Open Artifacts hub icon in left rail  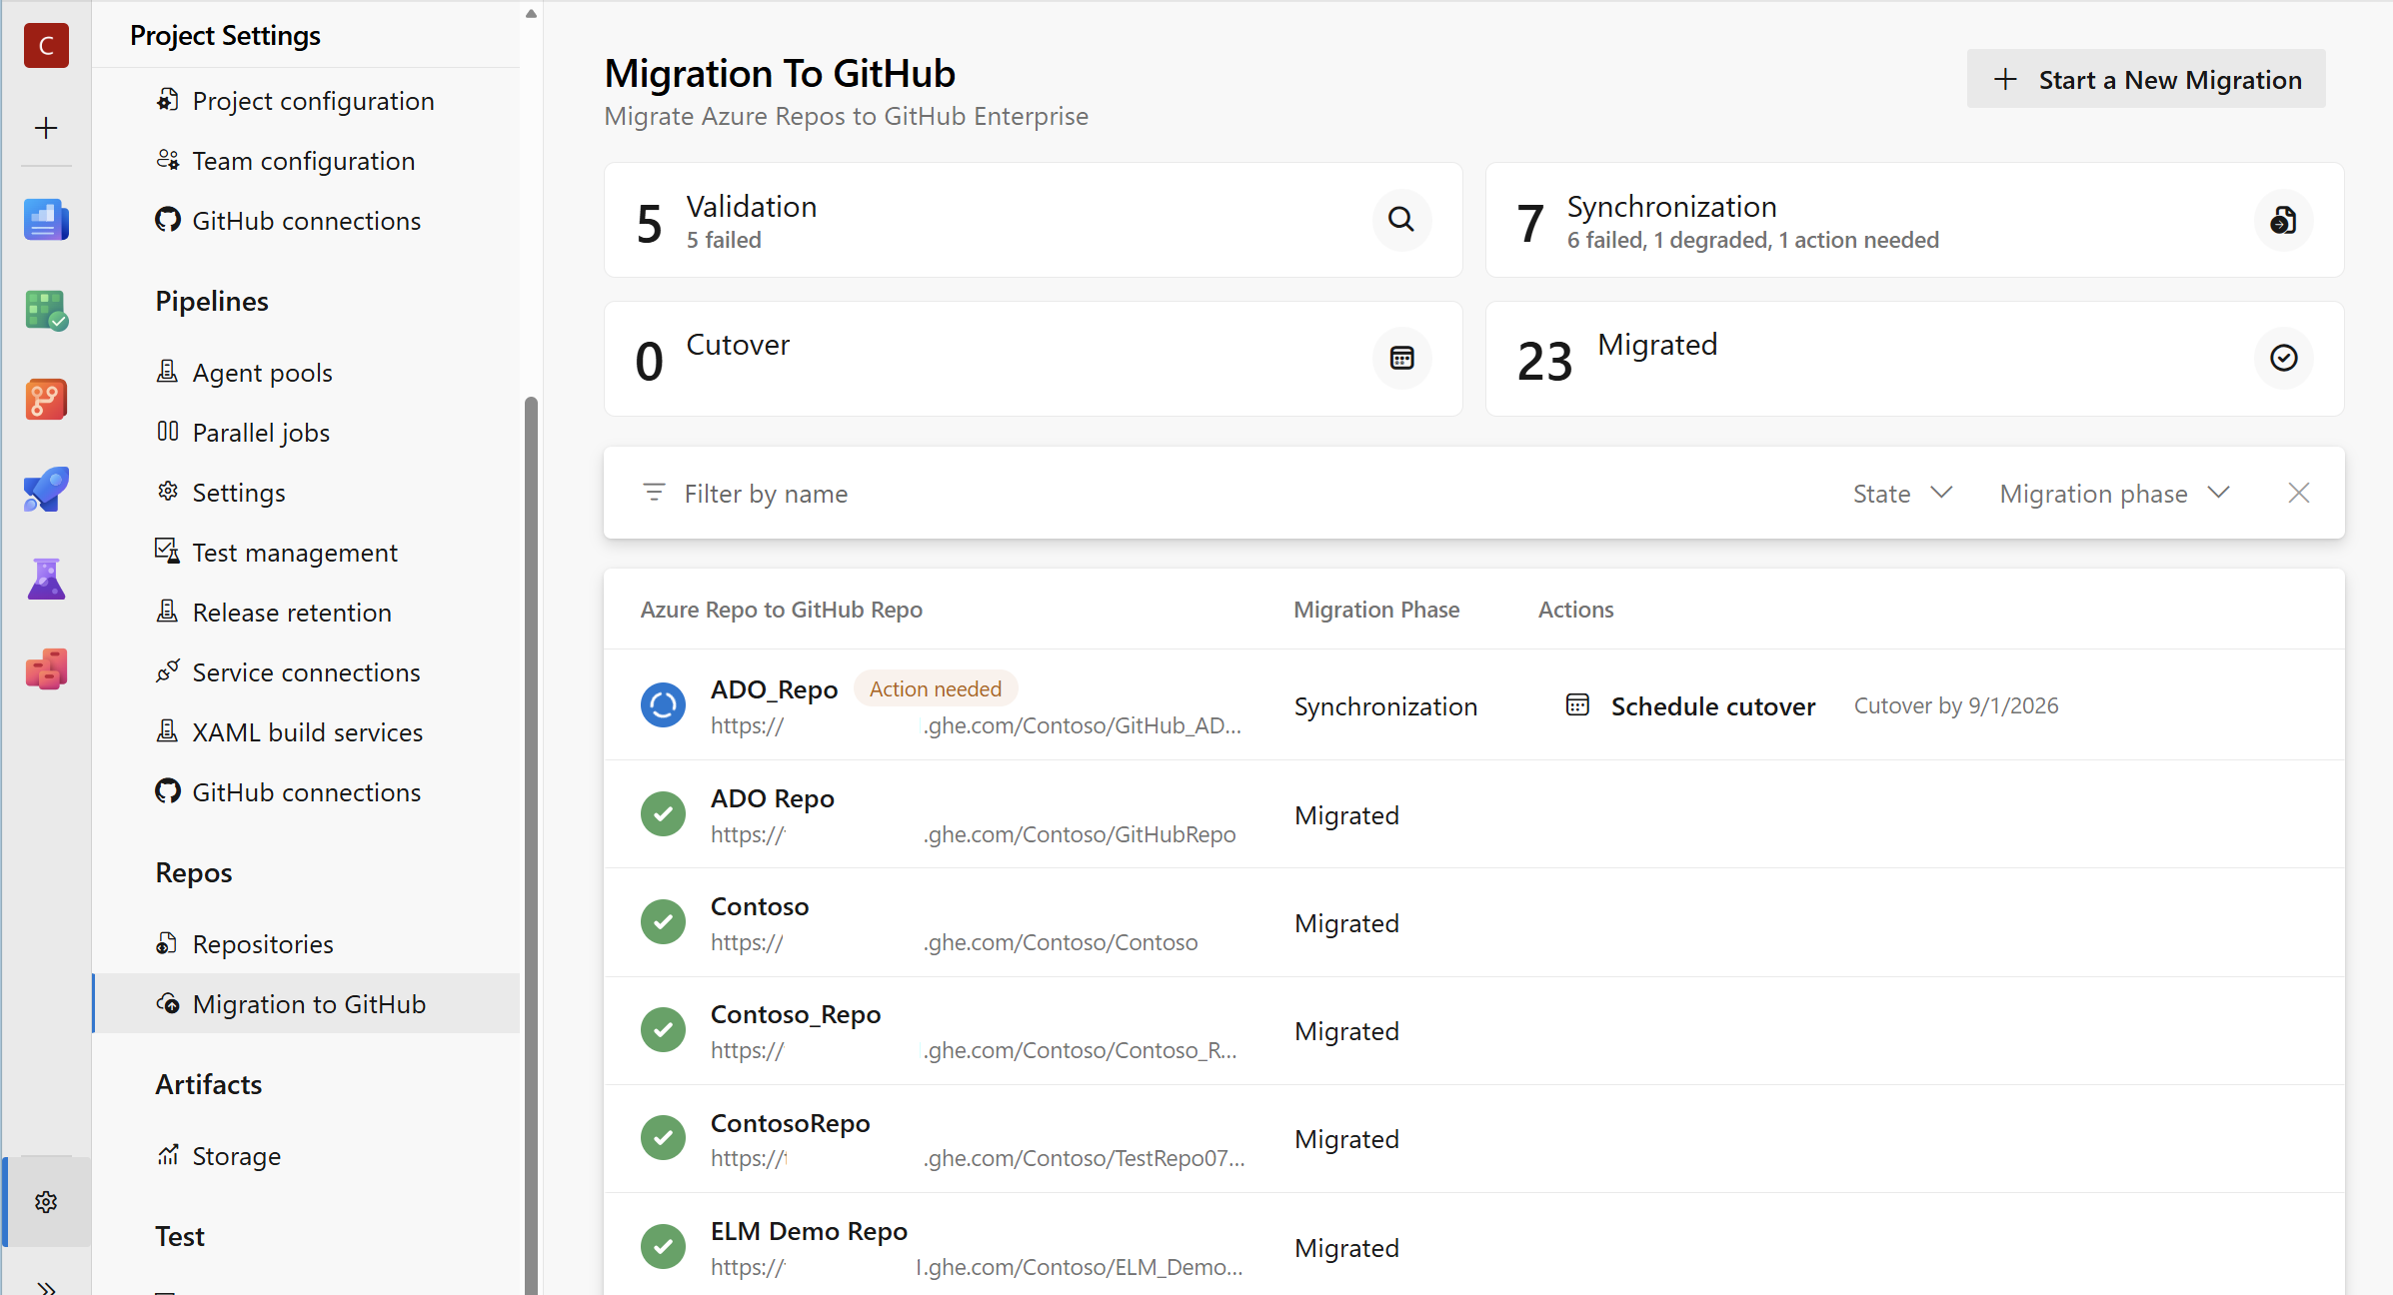click(46, 669)
